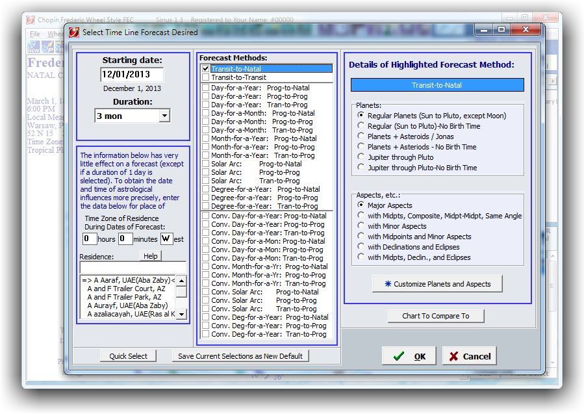Open the Duration dropdown arrow
584x414 pixels.
click(164, 116)
